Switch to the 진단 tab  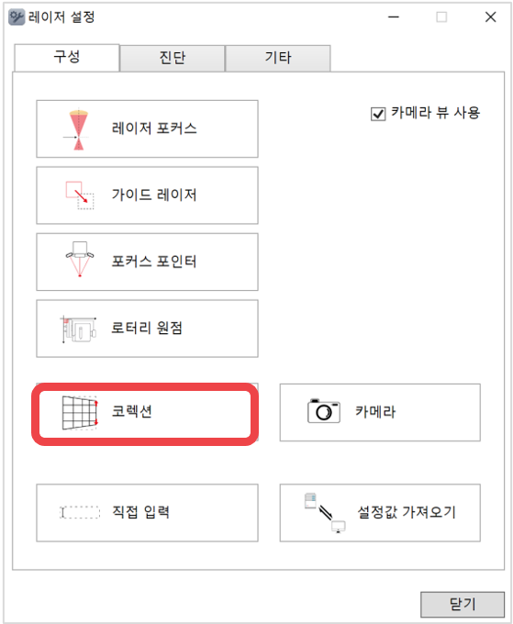pos(173,58)
